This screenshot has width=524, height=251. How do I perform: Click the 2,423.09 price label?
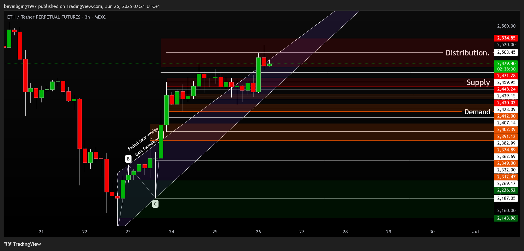coord(506,109)
